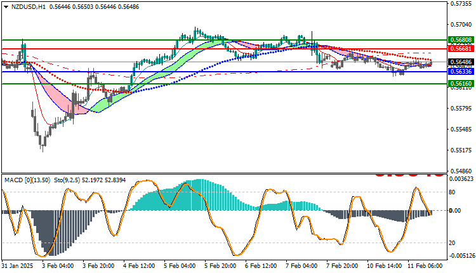Click the 0.57040 price axis value
This screenshot has width=476, height=273.
461,25
